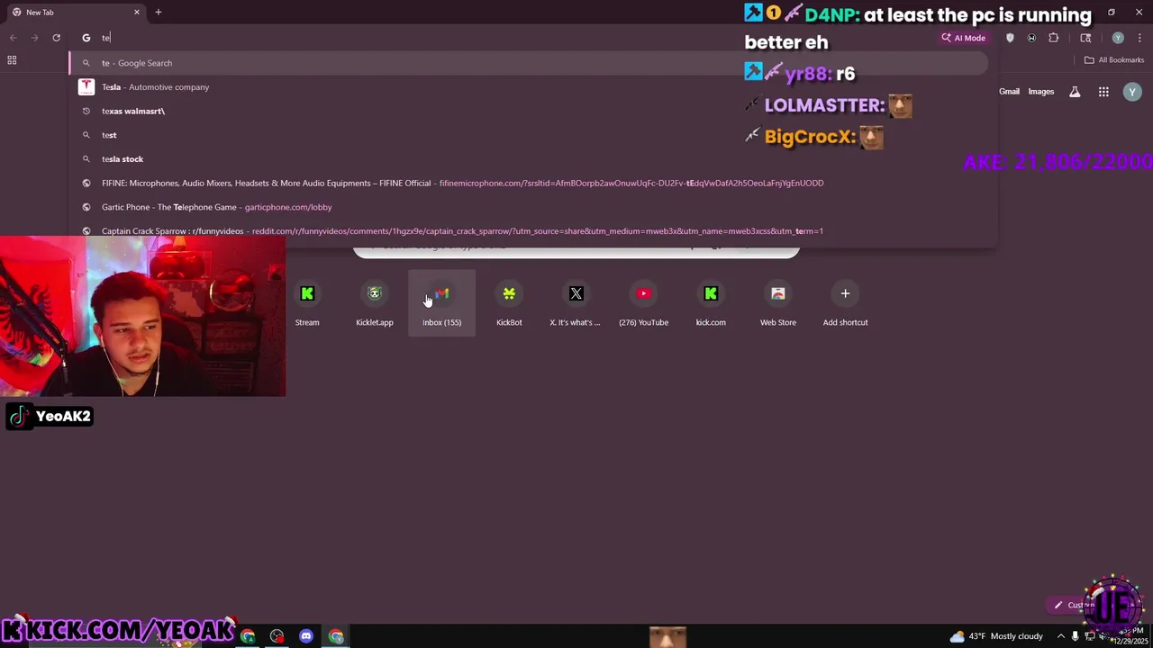Select the 'texas walmasrt\' history suggestion
Image resolution: width=1153 pixels, height=648 pixels.
point(529,111)
